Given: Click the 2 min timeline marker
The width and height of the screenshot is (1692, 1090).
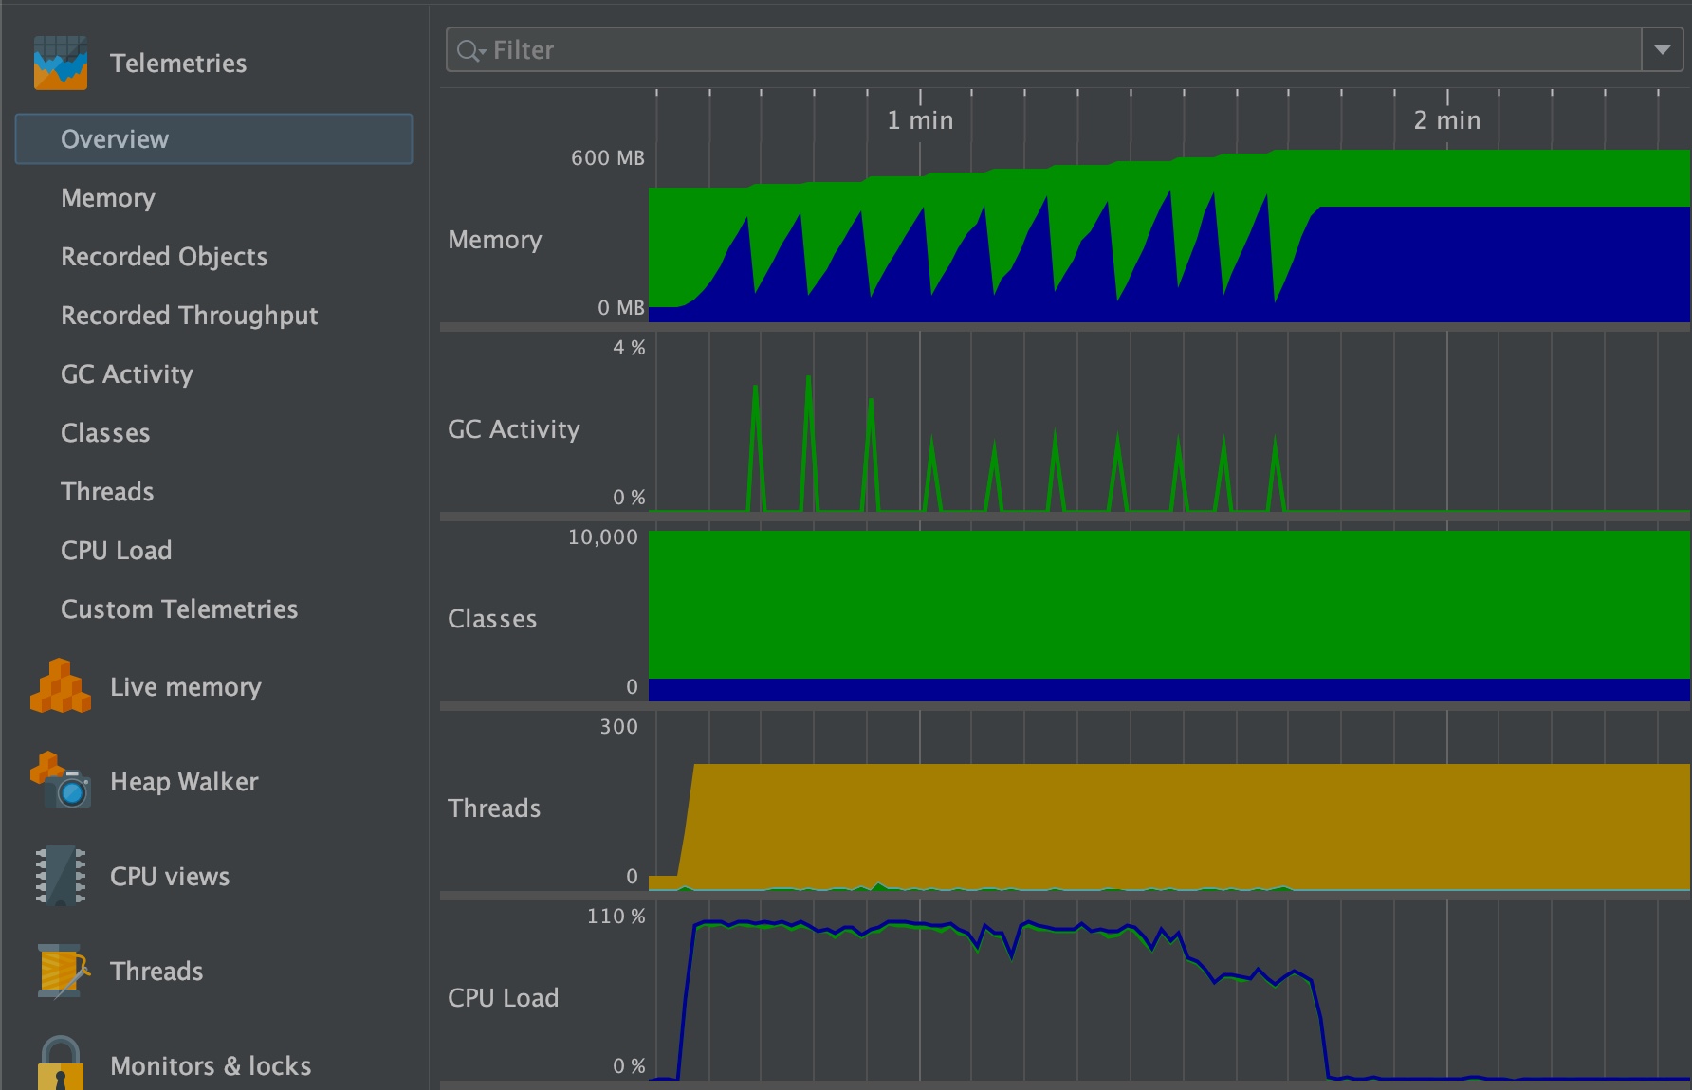Looking at the screenshot, I should click(1447, 120).
